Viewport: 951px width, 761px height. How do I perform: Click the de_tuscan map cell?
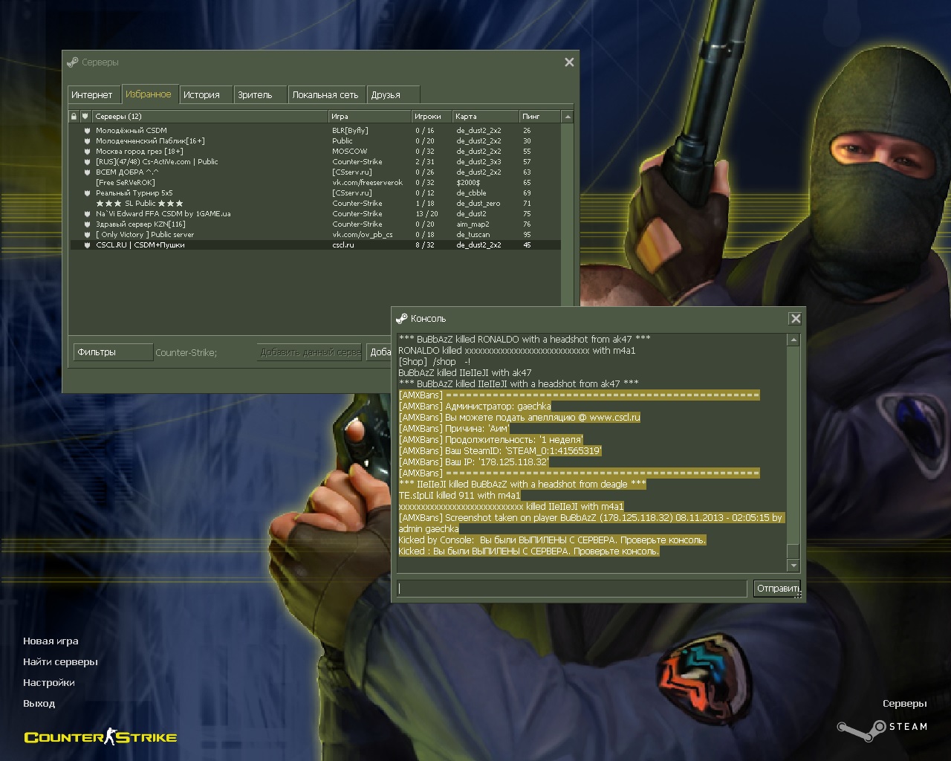(473, 235)
